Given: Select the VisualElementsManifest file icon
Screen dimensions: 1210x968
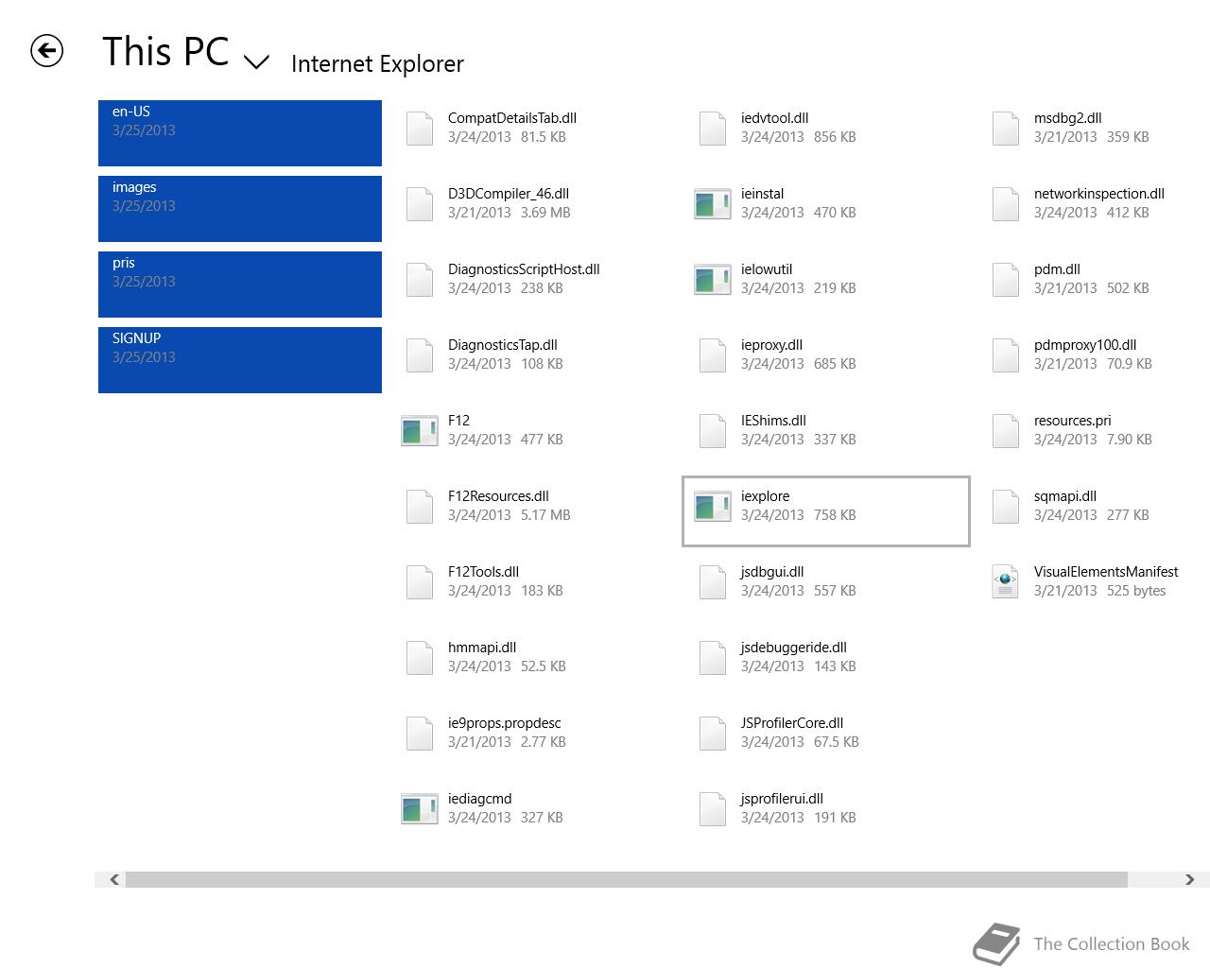Looking at the screenshot, I should (x=1005, y=582).
